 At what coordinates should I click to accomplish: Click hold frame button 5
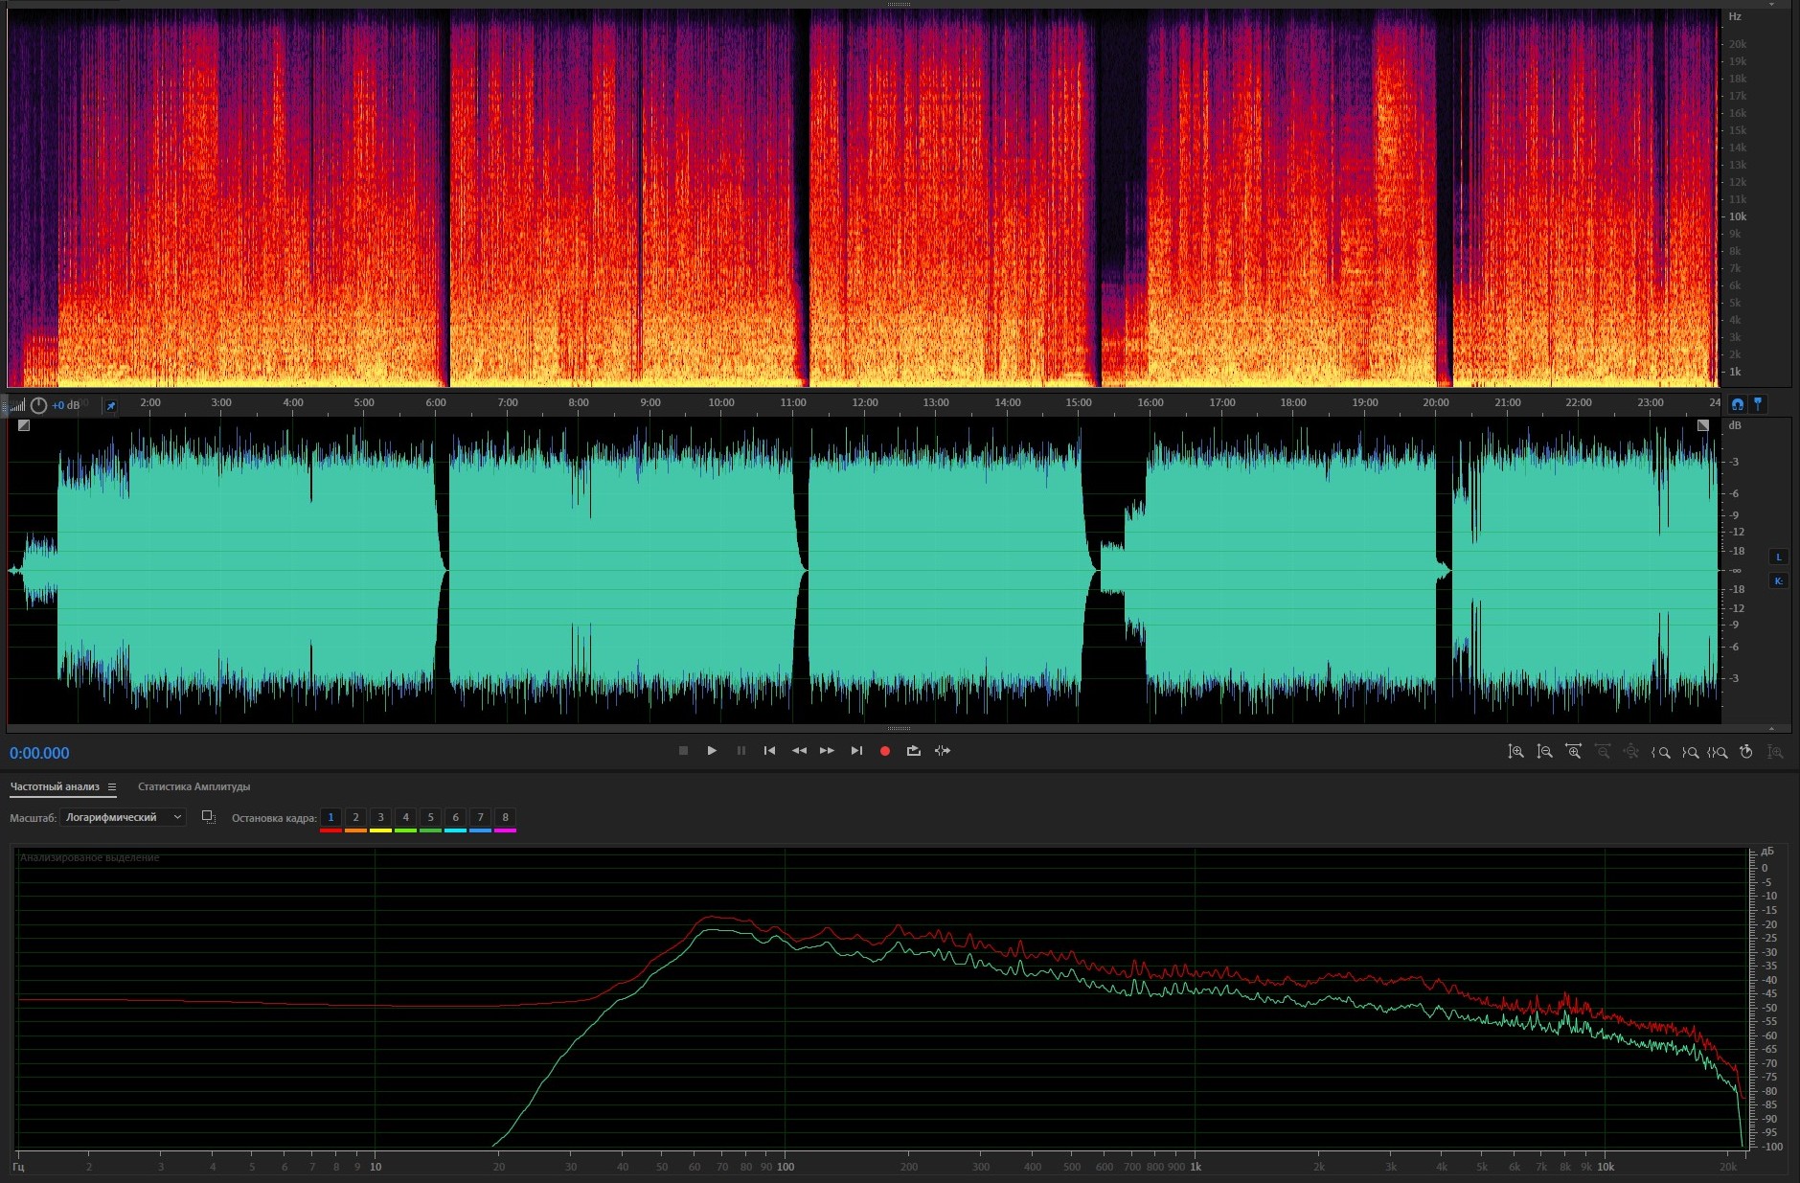click(x=430, y=818)
